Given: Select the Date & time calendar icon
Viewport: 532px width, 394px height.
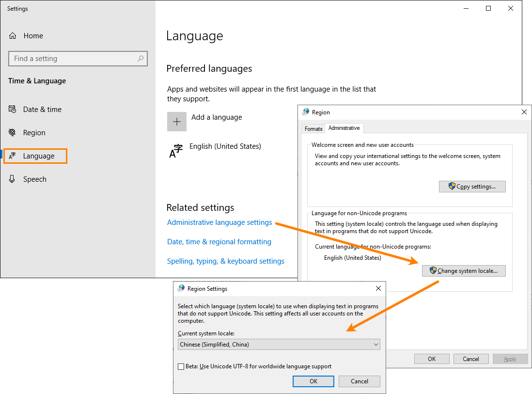Looking at the screenshot, I should click(13, 109).
